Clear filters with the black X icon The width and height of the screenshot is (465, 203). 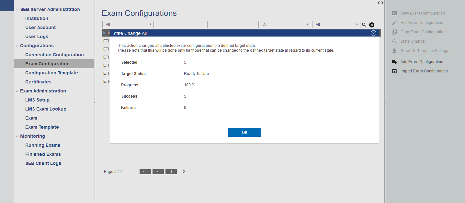[x=372, y=25]
